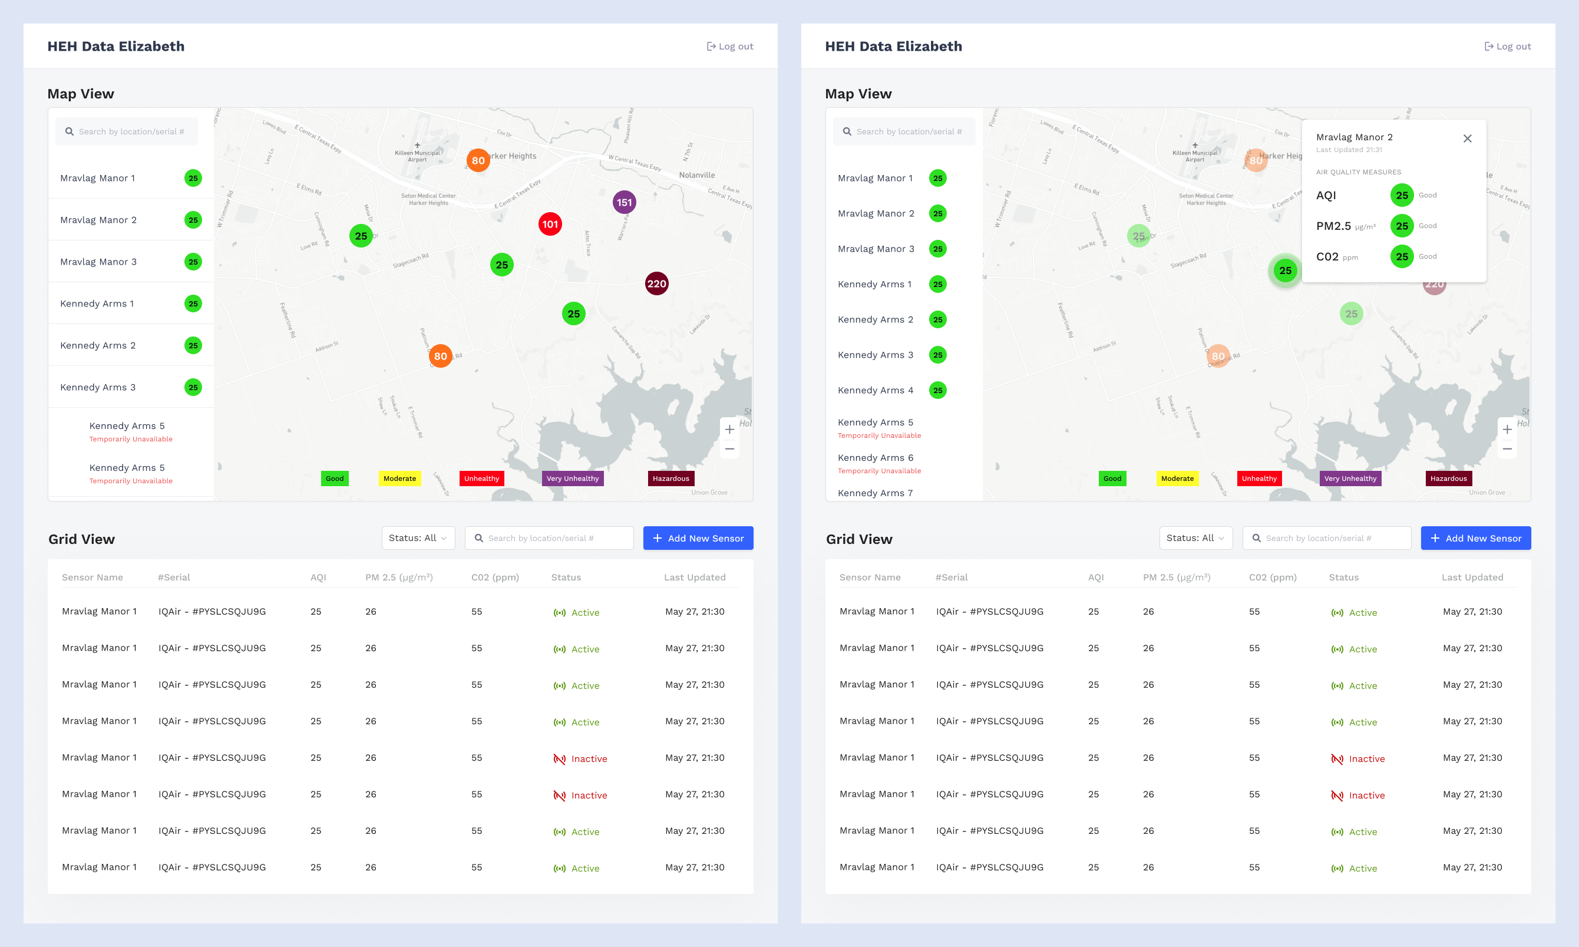Zoom out on the right map

coord(1507,448)
